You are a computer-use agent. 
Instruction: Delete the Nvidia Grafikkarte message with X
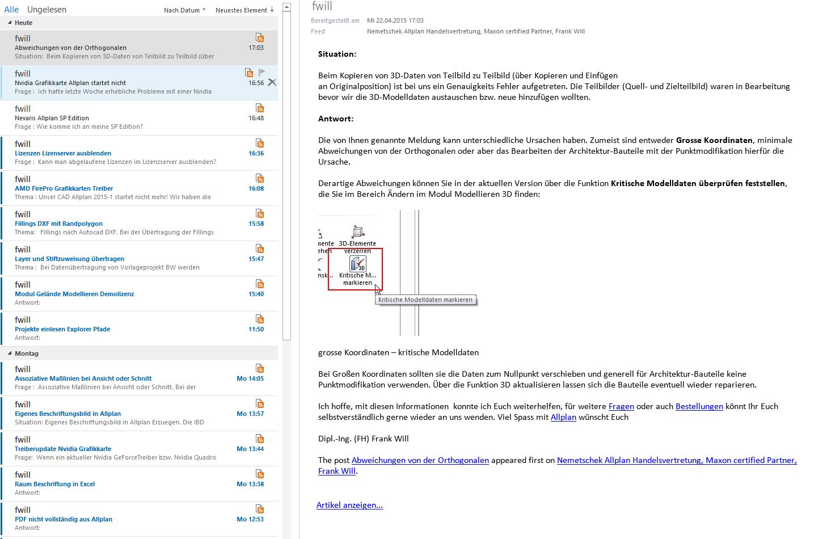click(x=272, y=82)
